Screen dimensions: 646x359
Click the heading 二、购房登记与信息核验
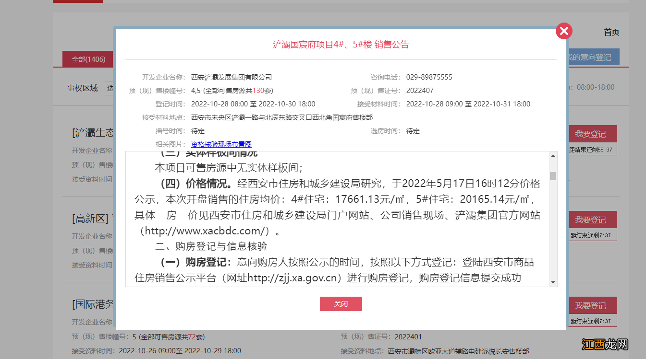click(x=211, y=246)
